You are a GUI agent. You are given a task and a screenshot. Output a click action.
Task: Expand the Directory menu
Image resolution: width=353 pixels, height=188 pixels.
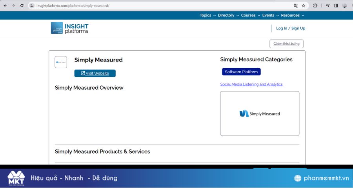(x=228, y=15)
